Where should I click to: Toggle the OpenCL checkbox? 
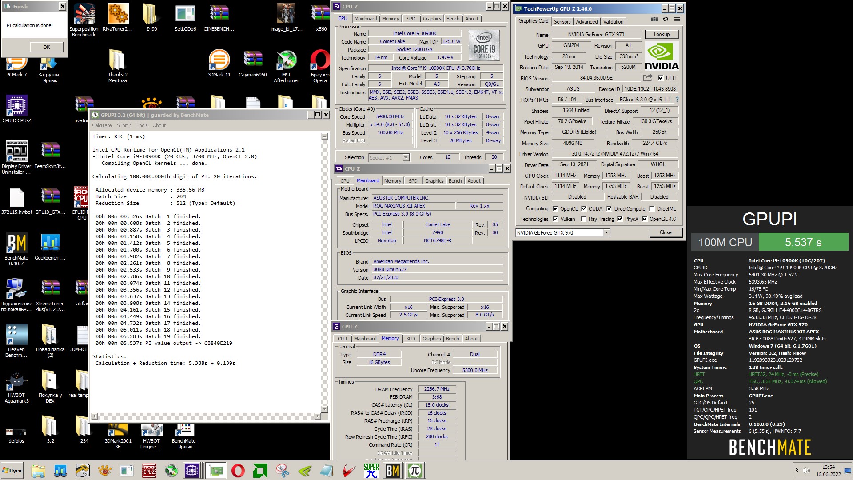tap(555, 208)
